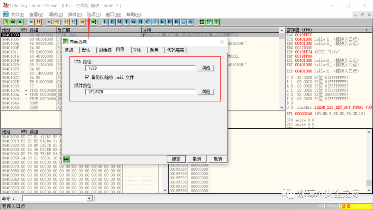This screenshot has height=210, width=373.
Task: Browse for the UDD path
Action: tap(206, 68)
